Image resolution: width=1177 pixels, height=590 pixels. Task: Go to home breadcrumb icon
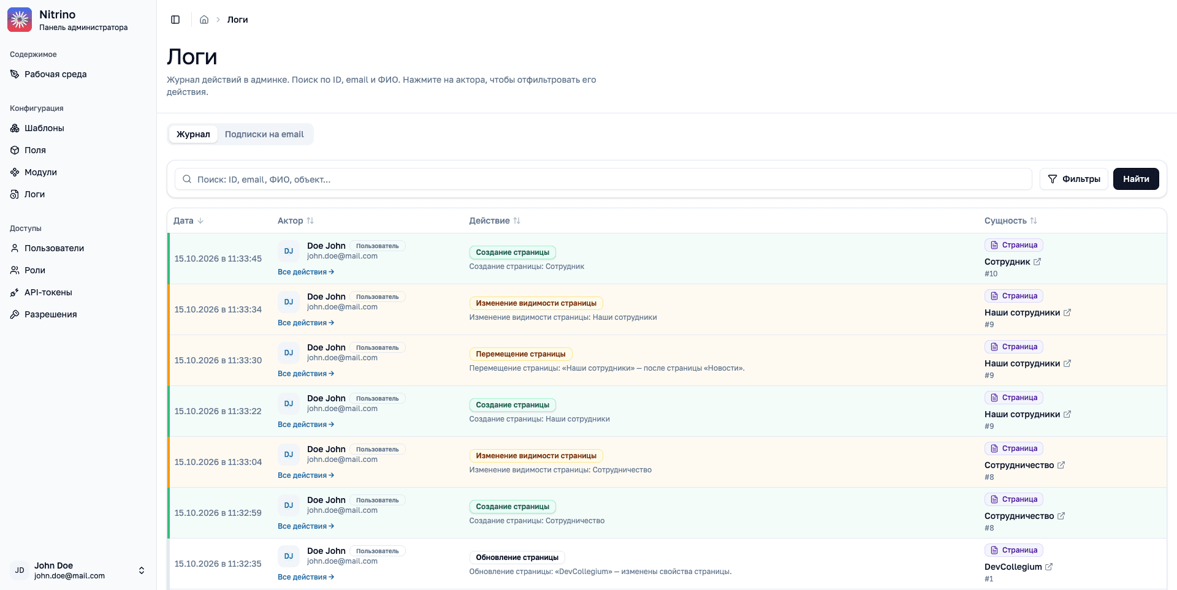pos(204,20)
